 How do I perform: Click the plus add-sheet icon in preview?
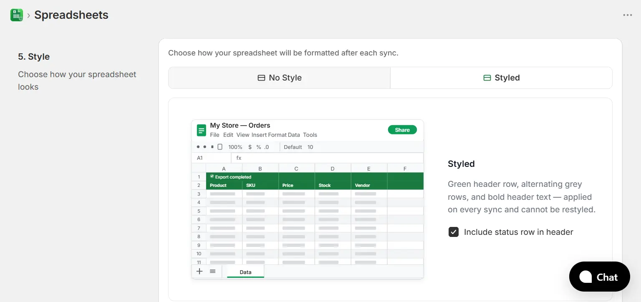(x=199, y=271)
